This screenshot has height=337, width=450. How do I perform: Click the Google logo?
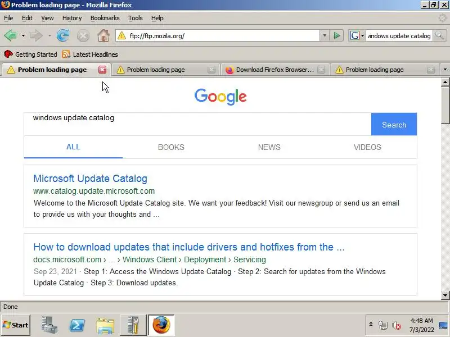[x=220, y=97]
